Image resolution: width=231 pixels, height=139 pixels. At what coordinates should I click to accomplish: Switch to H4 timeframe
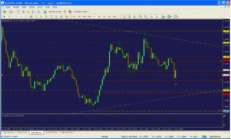click(99, 17)
